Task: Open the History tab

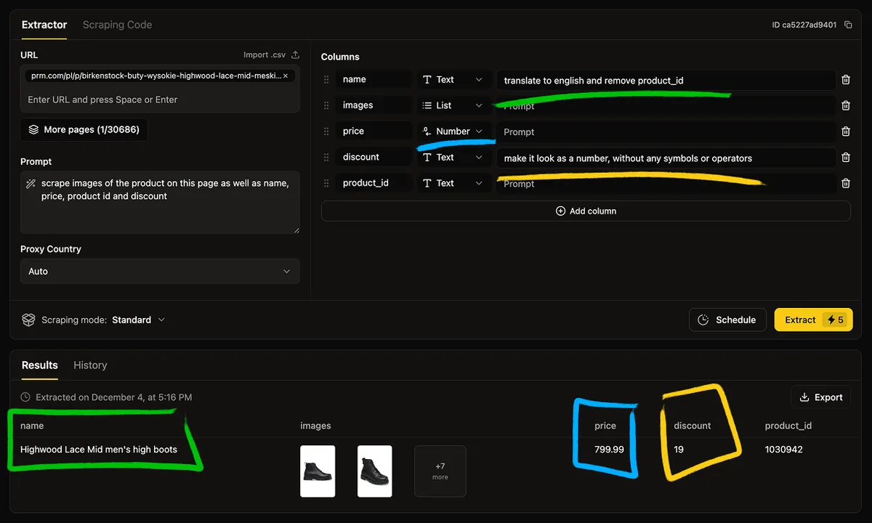Action: pyautogui.click(x=90, y=365)
